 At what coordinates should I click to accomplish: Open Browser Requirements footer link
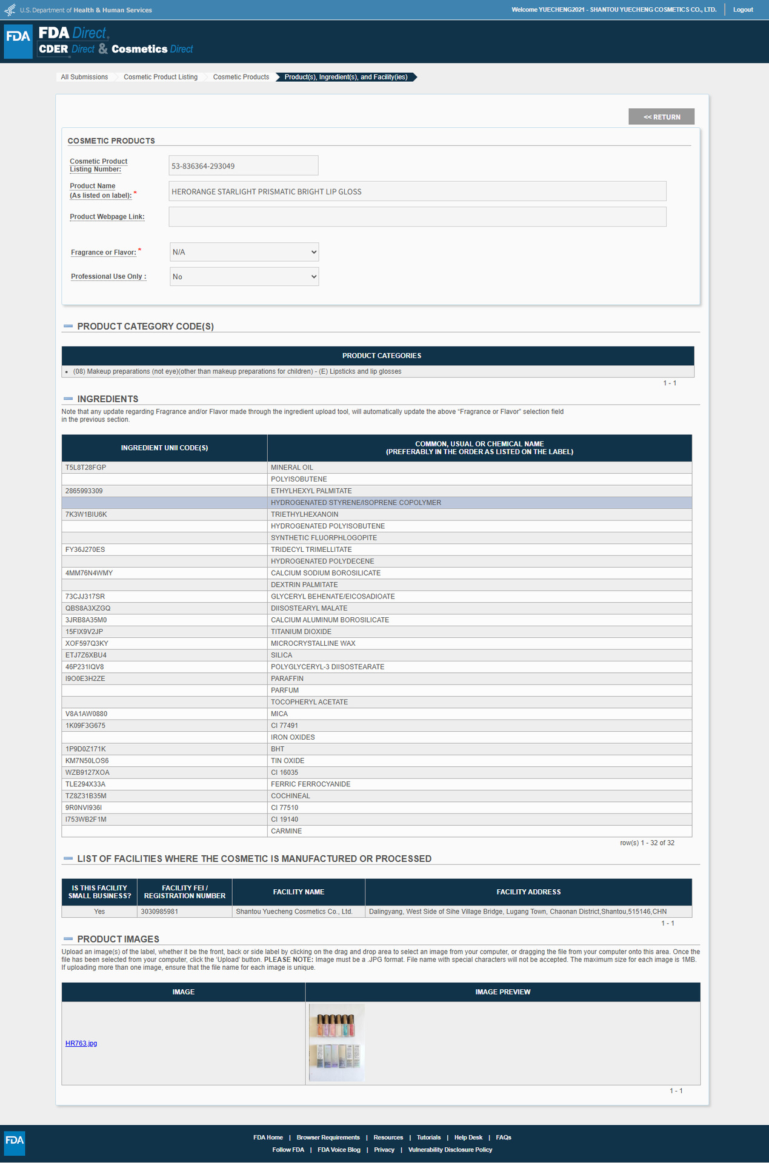(x=328, y=1138)
